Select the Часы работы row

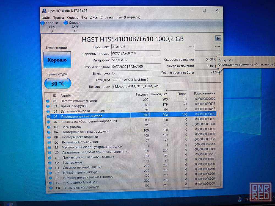pyautogui.click(x=131, y=126)
